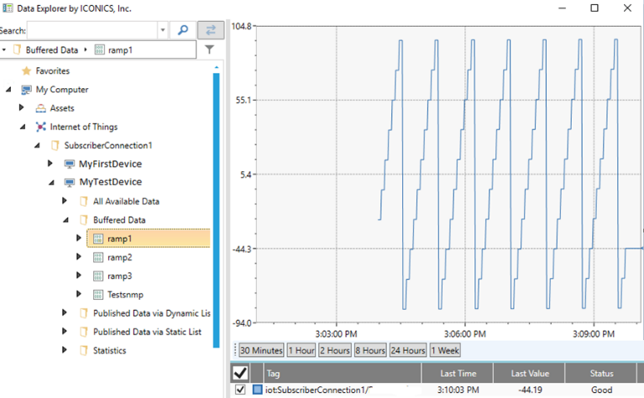Collapse the Buffered Data folder
The height and width of the screenshot is (398, 644).
(x=65, y=220)
